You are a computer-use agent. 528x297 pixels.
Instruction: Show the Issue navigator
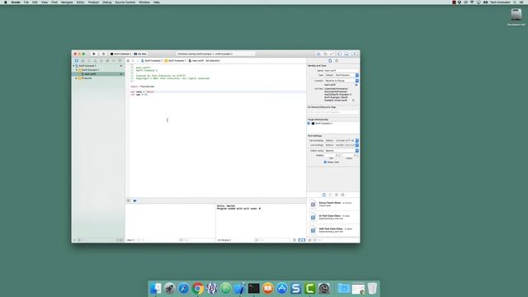coord(96,61)
